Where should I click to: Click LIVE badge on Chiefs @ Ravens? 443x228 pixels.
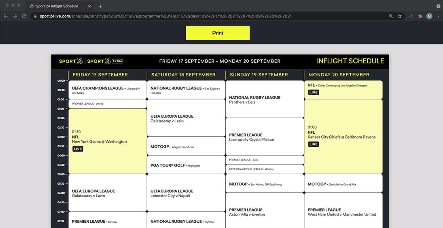pos(313,144)
